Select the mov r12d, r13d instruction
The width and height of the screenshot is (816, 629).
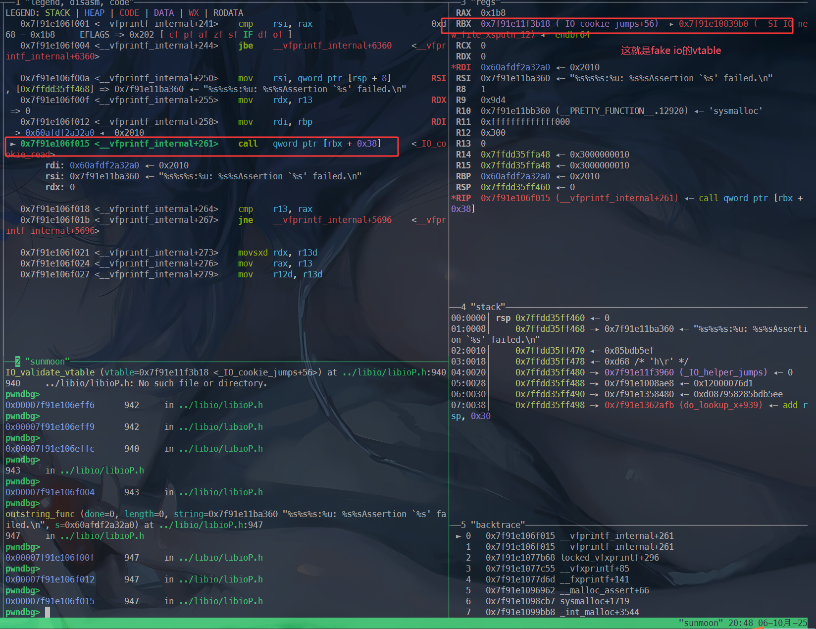[171, 274]
